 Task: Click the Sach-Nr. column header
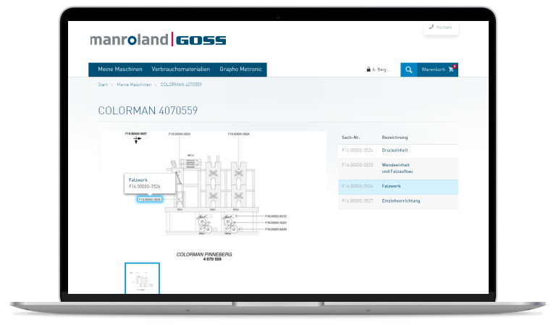click(x=350, y=138)
